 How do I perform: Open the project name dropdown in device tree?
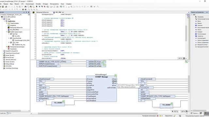click(x=29, y=15)
